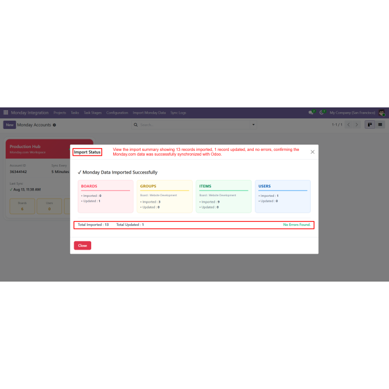
Task: Open the Configuration menu
Action: point(117,113)
